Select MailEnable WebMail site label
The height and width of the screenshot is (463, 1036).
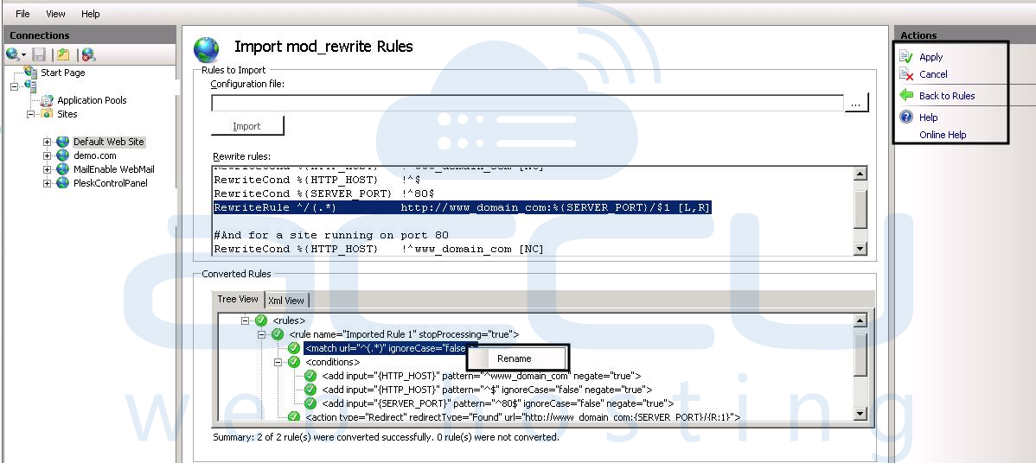pyautogui.click(x=113, y=169)
